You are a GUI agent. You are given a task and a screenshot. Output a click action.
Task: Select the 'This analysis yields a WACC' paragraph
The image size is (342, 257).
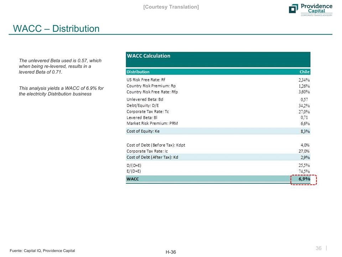[x=61, y=91]
